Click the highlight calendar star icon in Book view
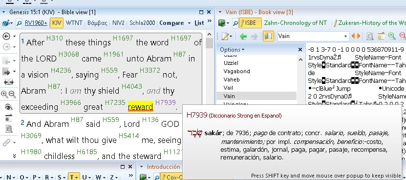 click(x=381, y=37)
